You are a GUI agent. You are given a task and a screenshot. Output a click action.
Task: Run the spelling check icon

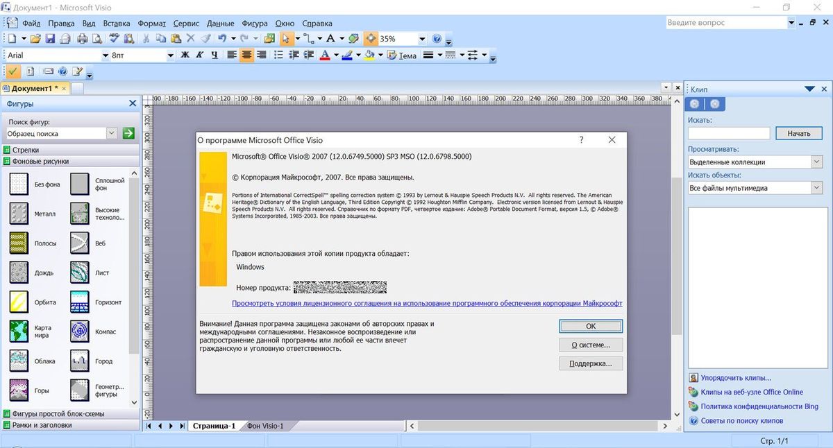[x=115, y=39]
